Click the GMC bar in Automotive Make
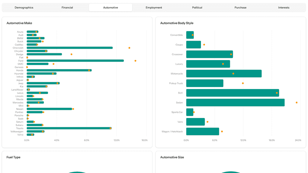Image resolution: width=308 pixels, height=173 pixels. pos(38,64)
